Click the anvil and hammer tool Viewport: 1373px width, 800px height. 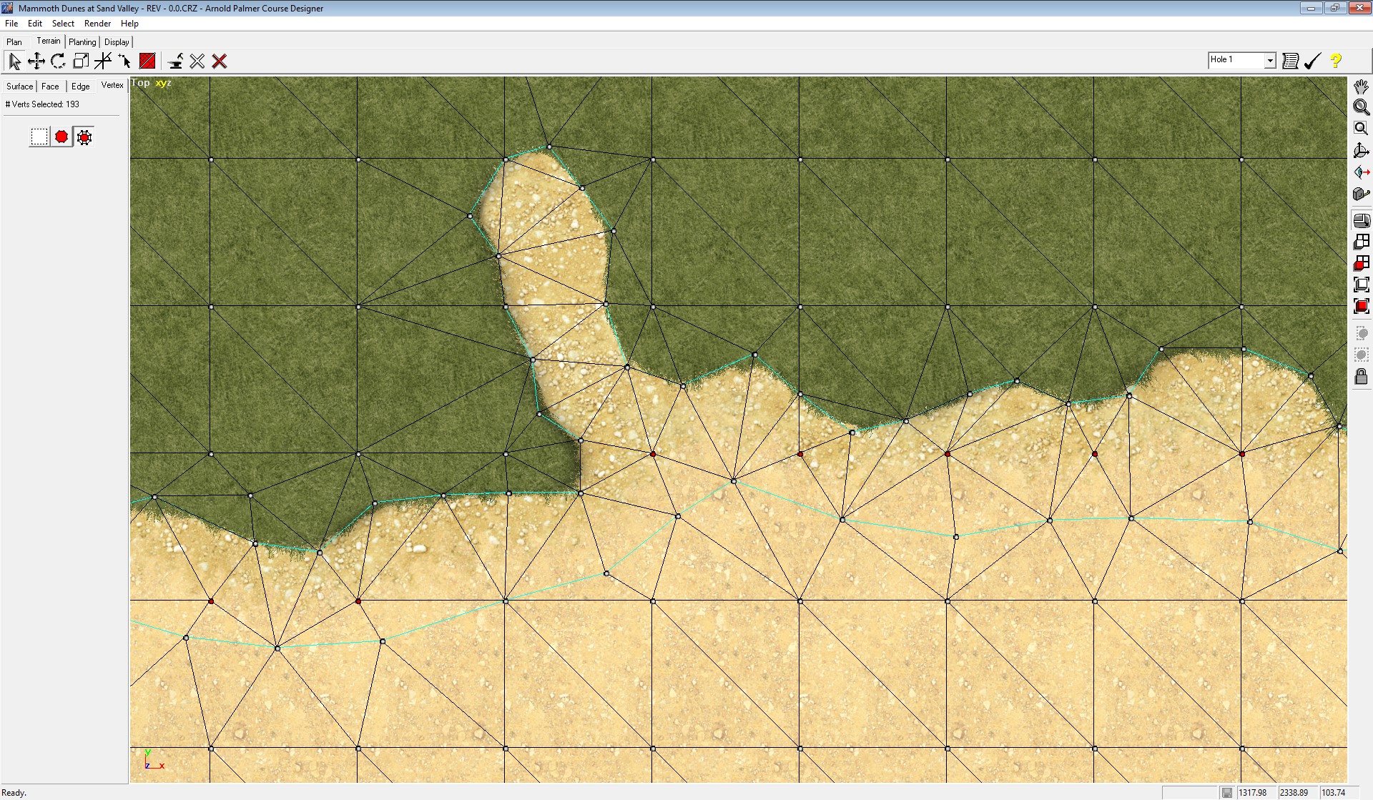175,61
